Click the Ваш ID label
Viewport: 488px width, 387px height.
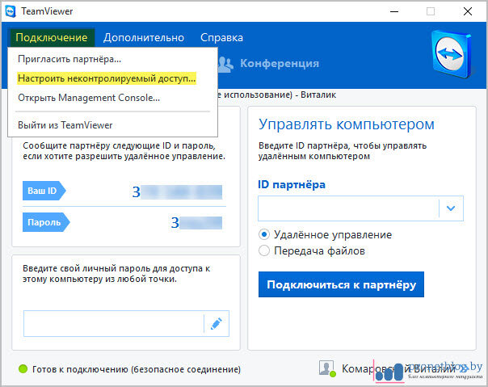(x=44, y=191)
